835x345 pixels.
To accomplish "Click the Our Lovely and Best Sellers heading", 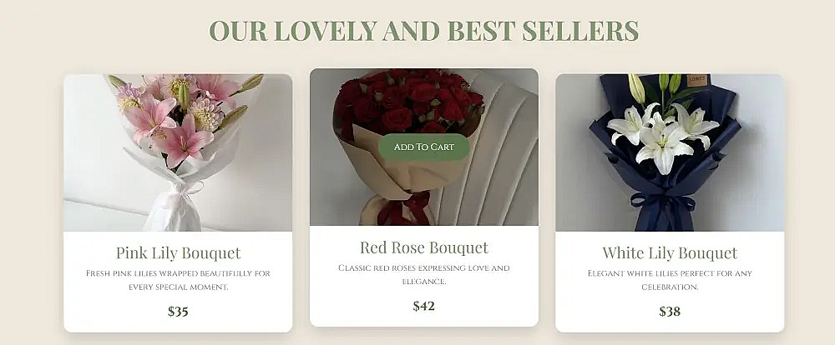I will click(424, 30).
